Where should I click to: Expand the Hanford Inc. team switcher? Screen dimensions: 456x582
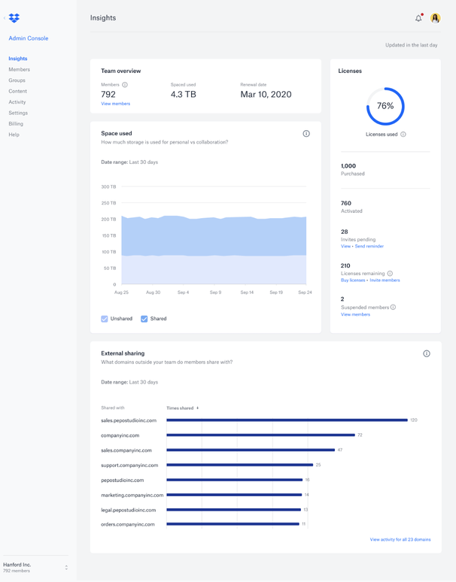tap(66, 568)
